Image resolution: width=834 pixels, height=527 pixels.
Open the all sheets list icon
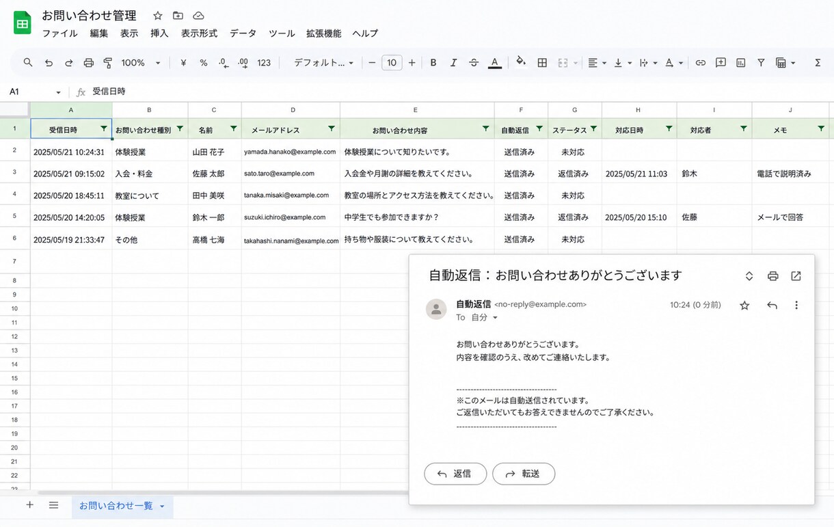tap(53, 505)
